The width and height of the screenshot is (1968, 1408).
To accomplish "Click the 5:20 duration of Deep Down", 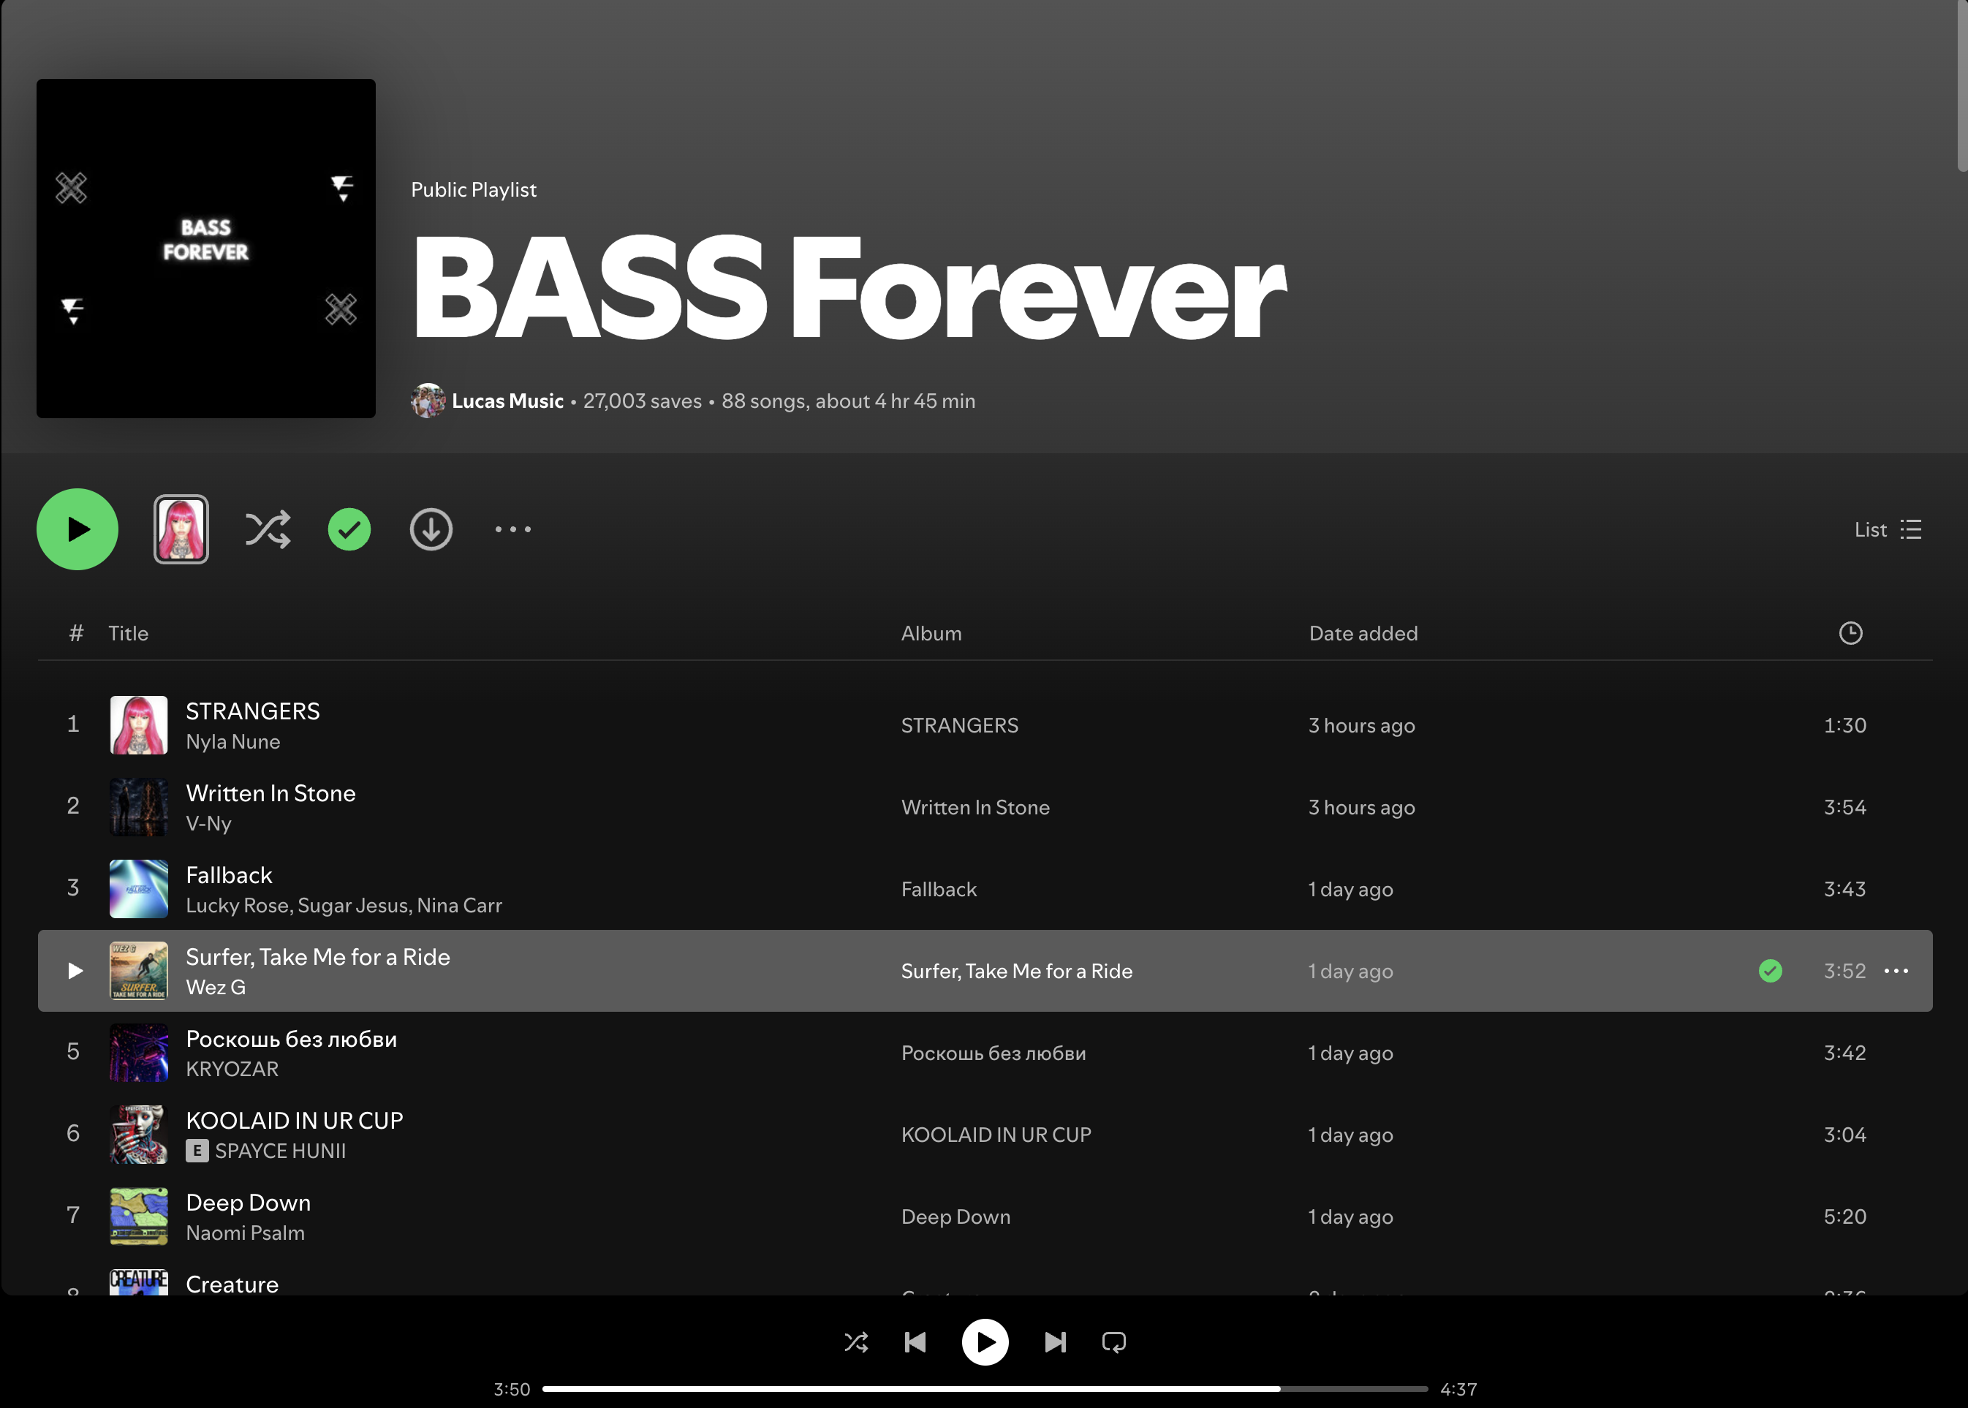I will click(1844, 1217).
